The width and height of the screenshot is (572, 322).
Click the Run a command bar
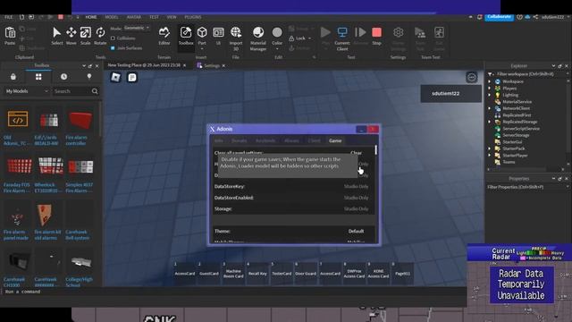[233, 292]
